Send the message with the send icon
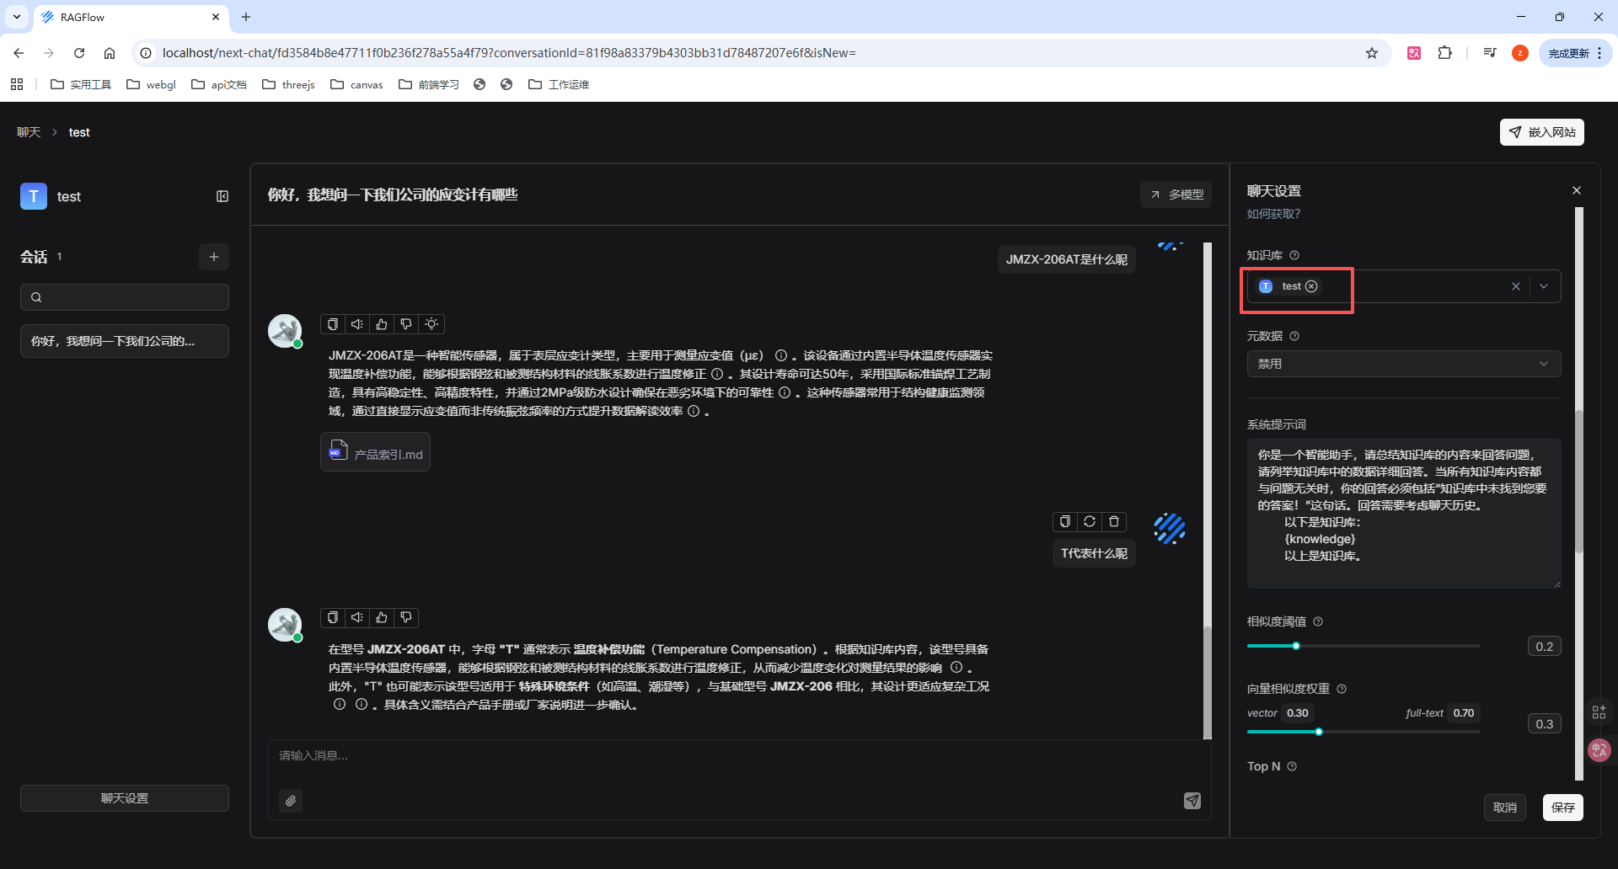Image resolution: width=1618 pixels, height=869 pixels. pyautogui.click(x=1192, y=801)
